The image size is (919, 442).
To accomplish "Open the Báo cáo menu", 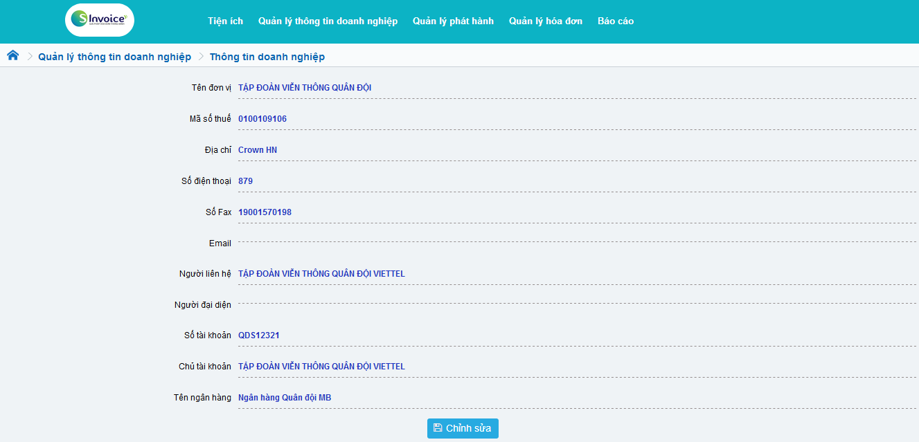I will [615, 21].
